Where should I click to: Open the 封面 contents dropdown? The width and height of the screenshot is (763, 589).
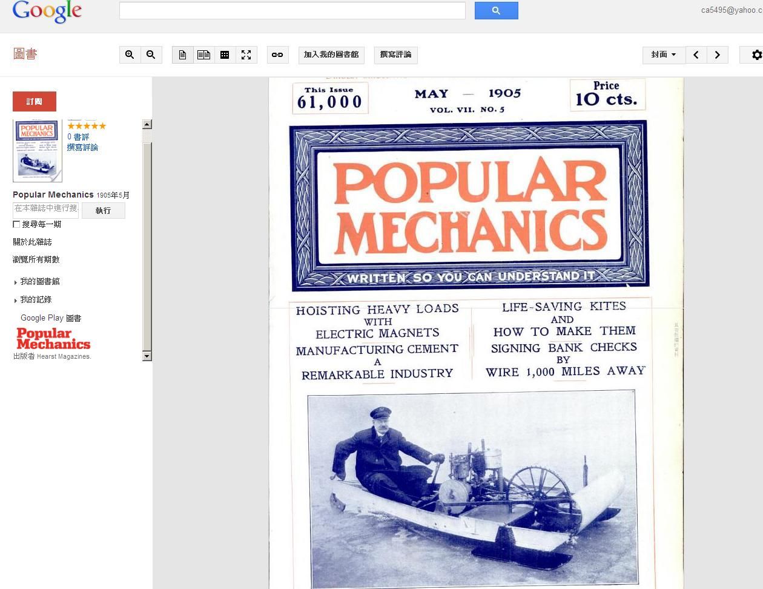pyautogui.click(x=664, y=55)
